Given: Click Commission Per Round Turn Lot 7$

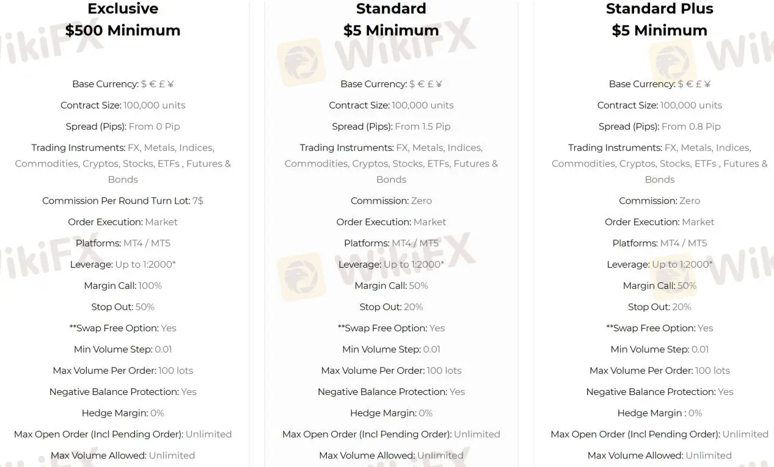Looking at the screenshot, I should coord(123,201).
